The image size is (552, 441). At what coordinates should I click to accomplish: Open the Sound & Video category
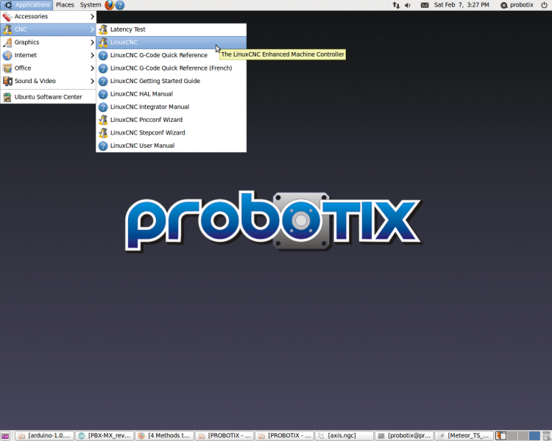point(49,82)
